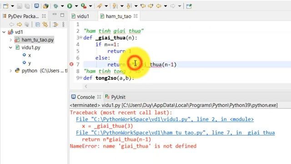
Task: Open the Terminal console icon
Action: (x=36, y=6)
